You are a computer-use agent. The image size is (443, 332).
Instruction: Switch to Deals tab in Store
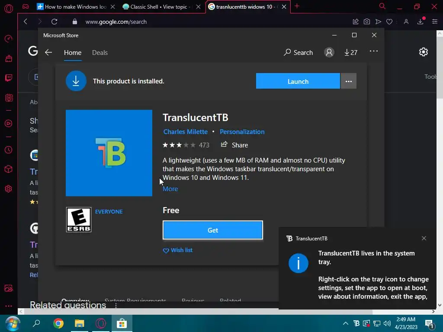(x=100, y=53)
